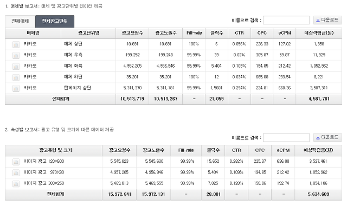Open chart icon for 매체 좌측 row

click(x=16, y=67)
